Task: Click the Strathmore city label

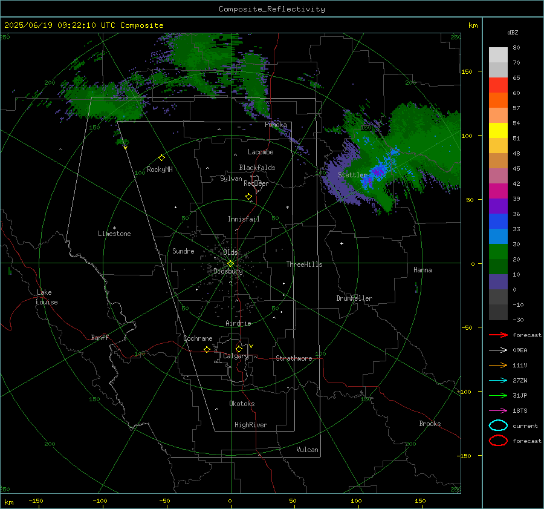Action: tap(294, 358)
